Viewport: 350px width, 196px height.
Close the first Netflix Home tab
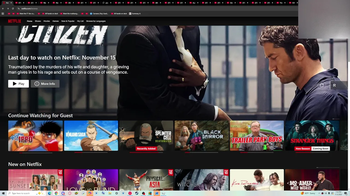pyautogui.click(x=11, y=3)
